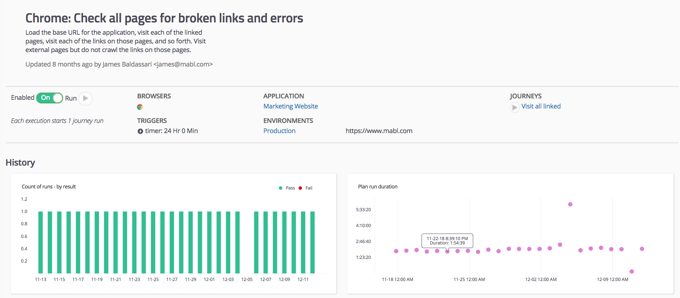680x298 pixels.
Task: Click the data point under the duration tooltip
Action: pyautogui.click(x=447, y=251)
